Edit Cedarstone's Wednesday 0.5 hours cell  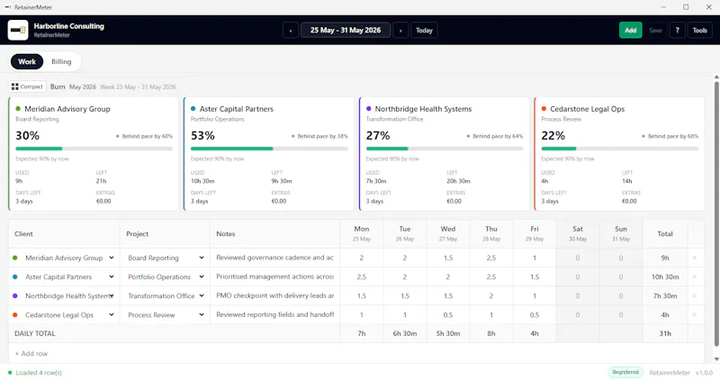click(447, 315)
